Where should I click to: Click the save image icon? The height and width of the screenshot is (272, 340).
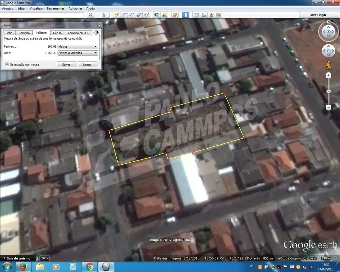tap(211, 15)
